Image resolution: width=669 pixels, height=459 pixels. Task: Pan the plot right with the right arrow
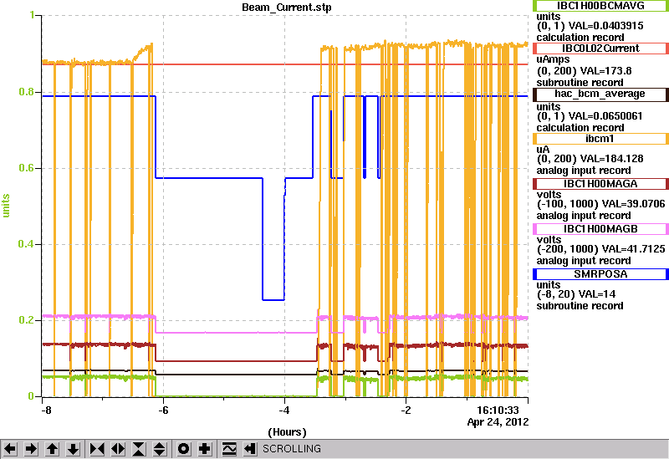click(31, 449)
